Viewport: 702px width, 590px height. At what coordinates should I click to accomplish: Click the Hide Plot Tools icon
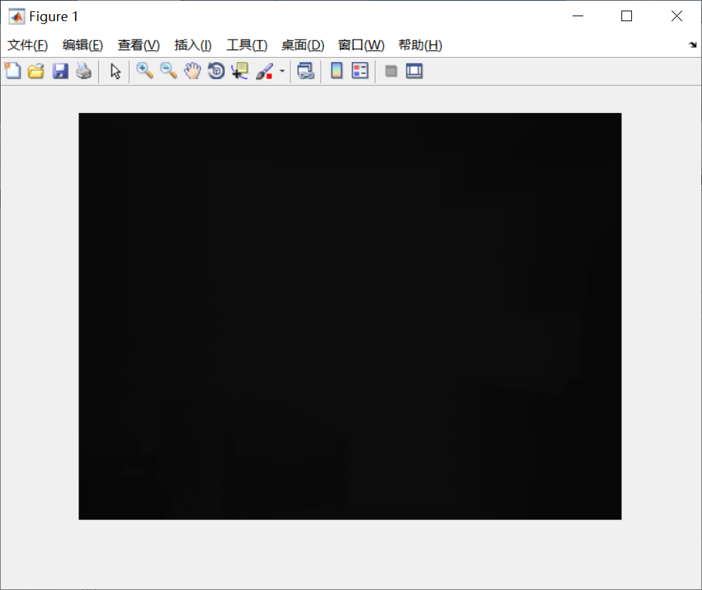click(391, 71)
